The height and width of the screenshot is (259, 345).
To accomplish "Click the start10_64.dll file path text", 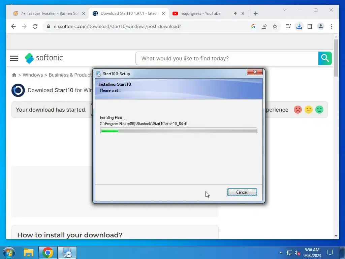I will [x=144, y=124].
